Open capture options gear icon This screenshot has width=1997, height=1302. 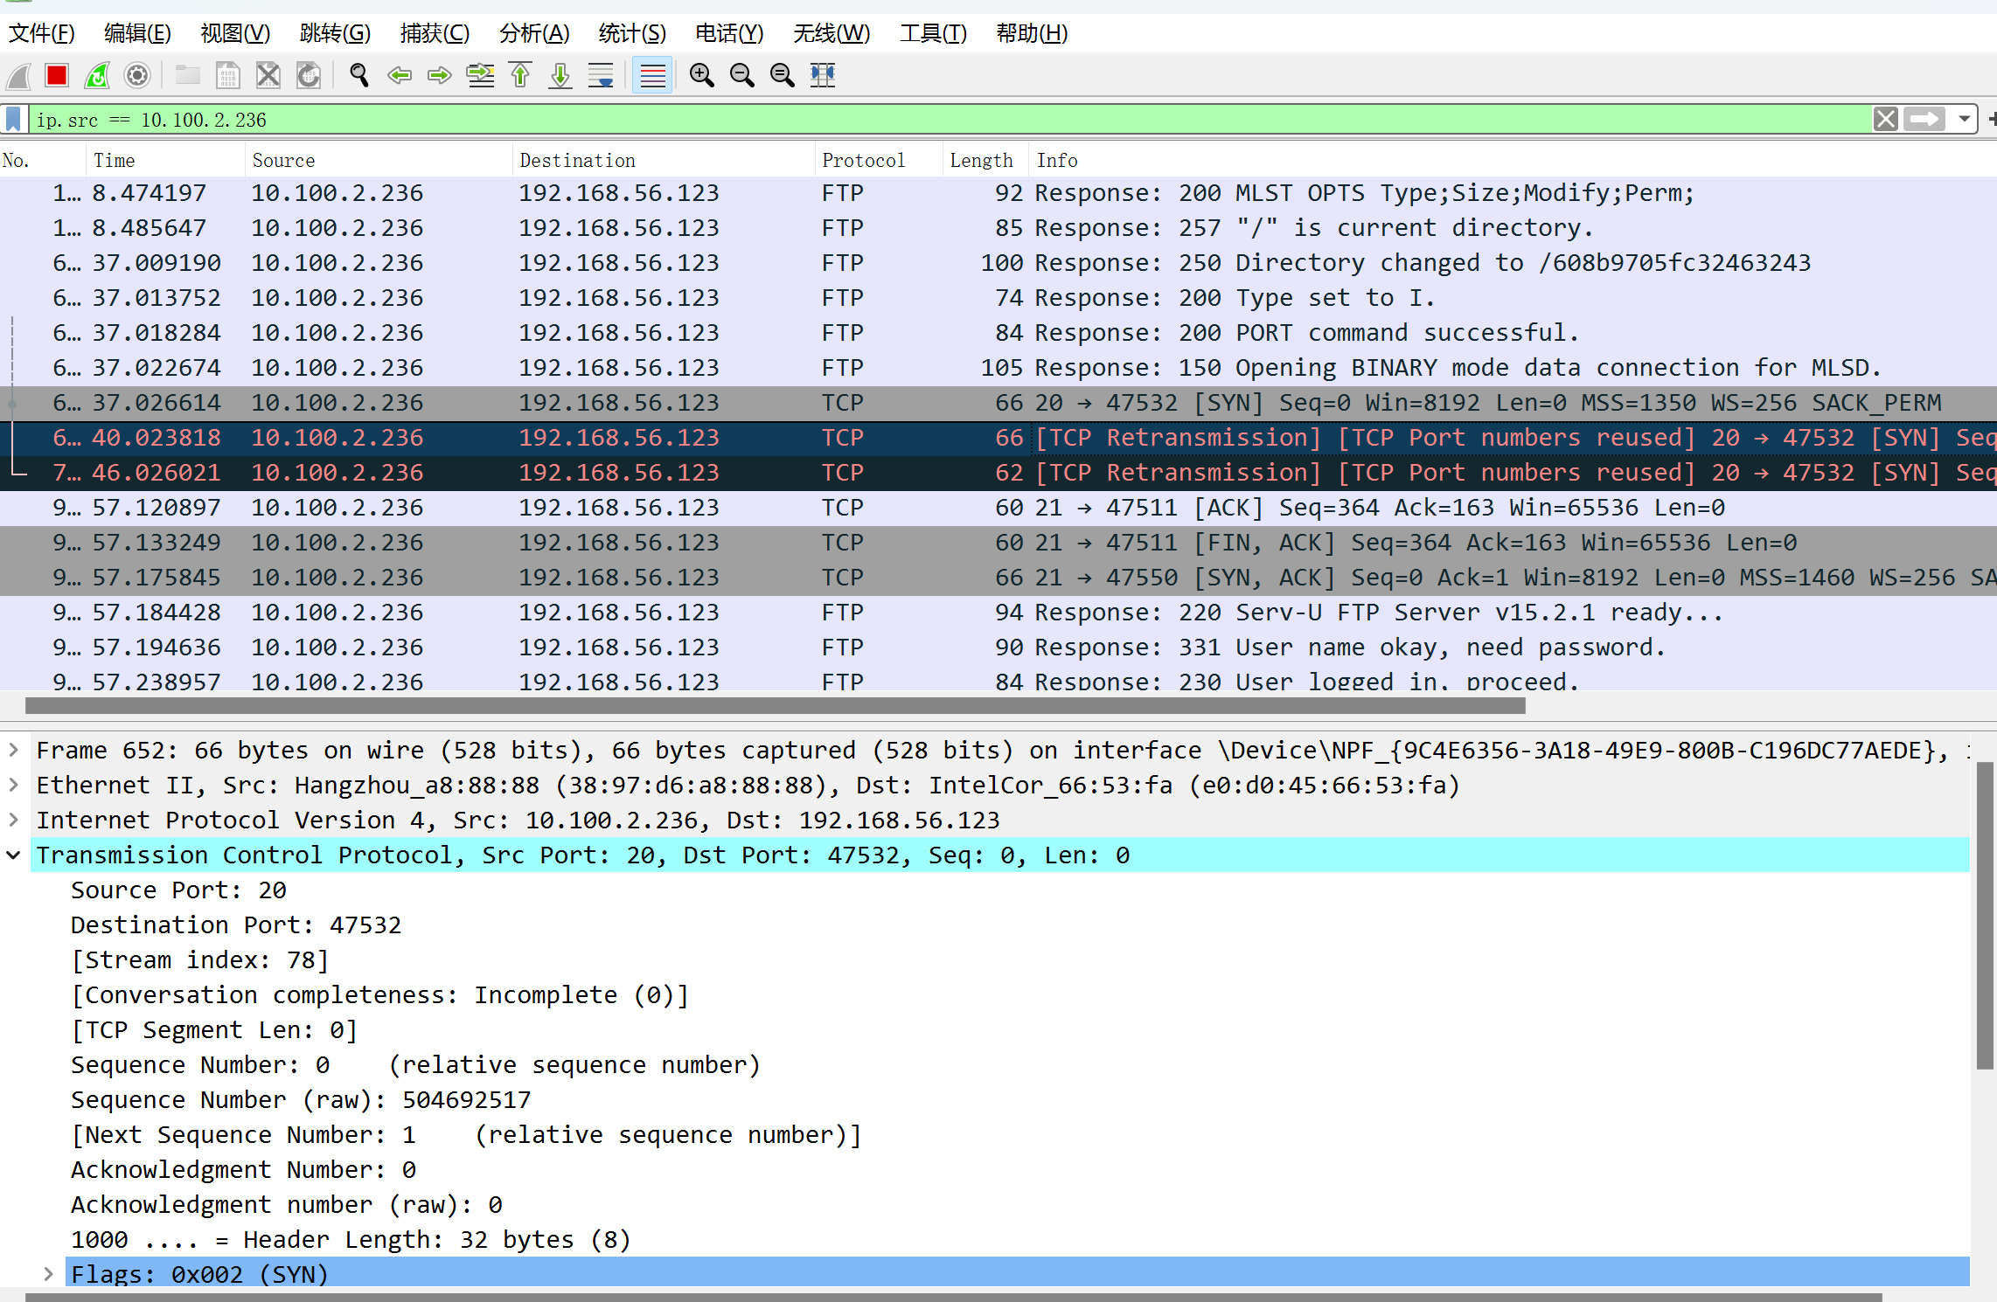tap(137, 76)
